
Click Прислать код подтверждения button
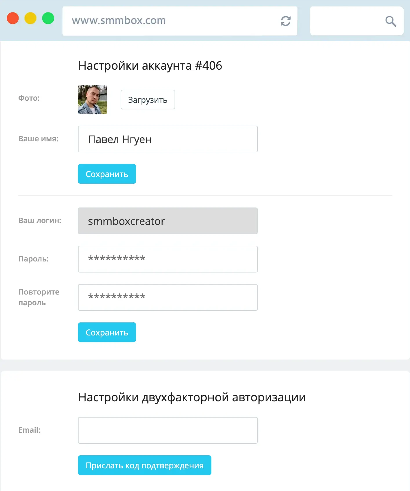pyautogui.click(x=145, y=465)
